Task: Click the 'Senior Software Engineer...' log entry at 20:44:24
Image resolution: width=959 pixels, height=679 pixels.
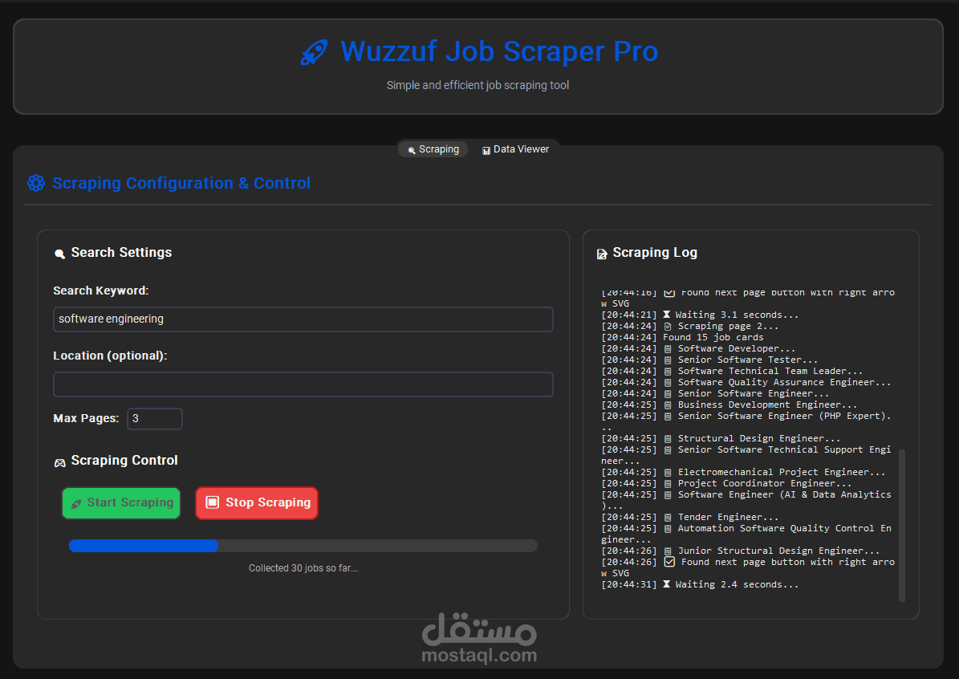Action: pos(716,393)
